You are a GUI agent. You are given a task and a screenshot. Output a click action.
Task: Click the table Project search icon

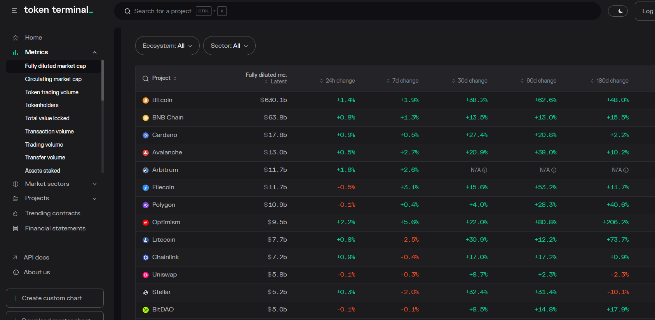tap(146, 79)
